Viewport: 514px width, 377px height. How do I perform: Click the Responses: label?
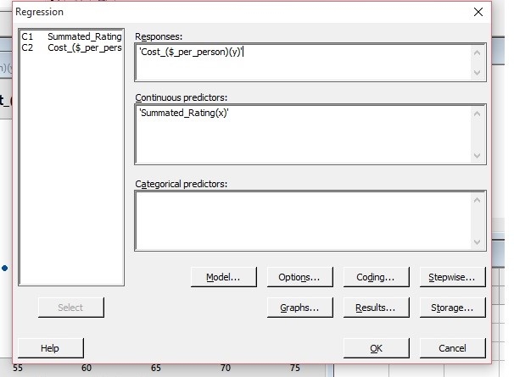(159, 36)
